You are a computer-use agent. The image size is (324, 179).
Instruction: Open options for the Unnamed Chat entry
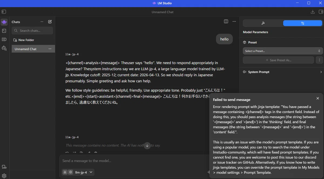[50, 49]
